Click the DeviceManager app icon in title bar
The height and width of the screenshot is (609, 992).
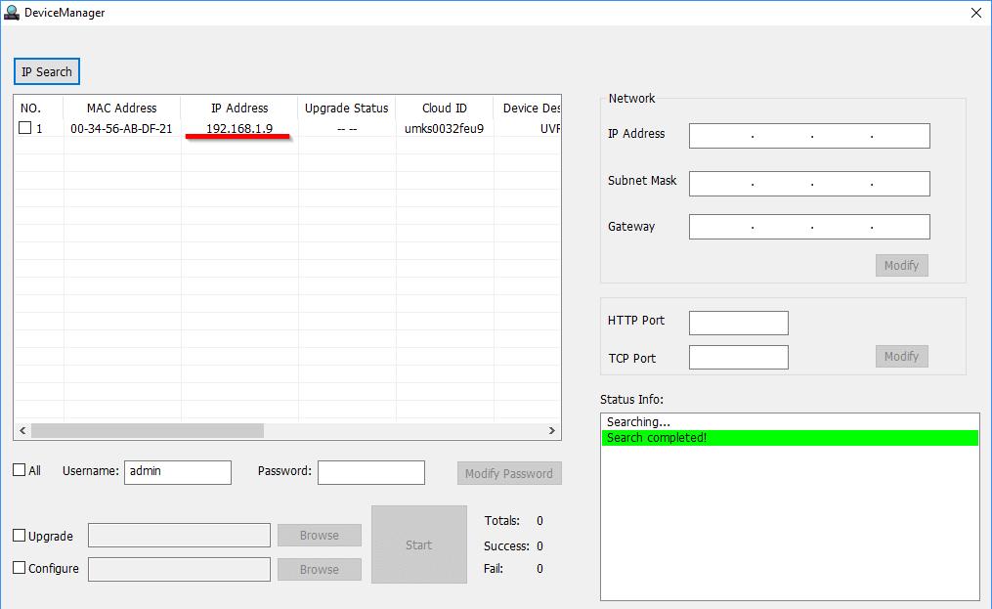point(12,13)
